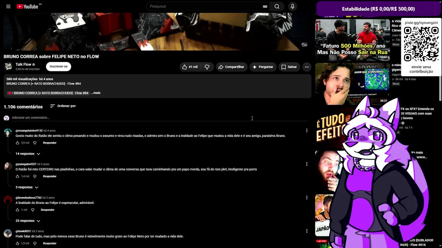Like the video with 41 mil likes

(x=190, y=67)
